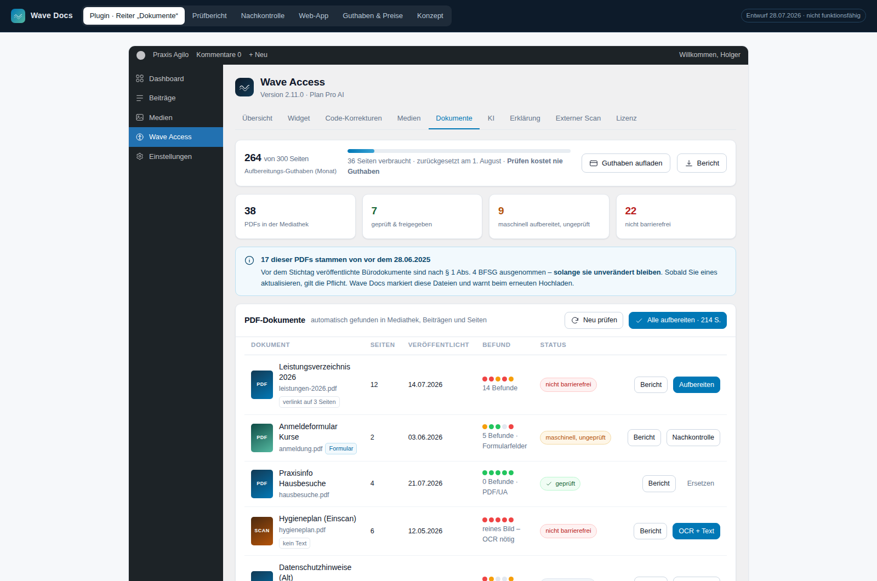Image resolution: width=877 pixels, height=581 pixels.
Task: Click Willkommen, Holger account link
Action: (710, 55)
